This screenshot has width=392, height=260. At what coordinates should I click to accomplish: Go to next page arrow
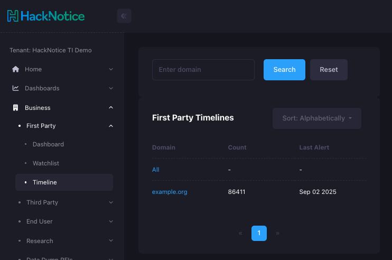tap(277, 233)
